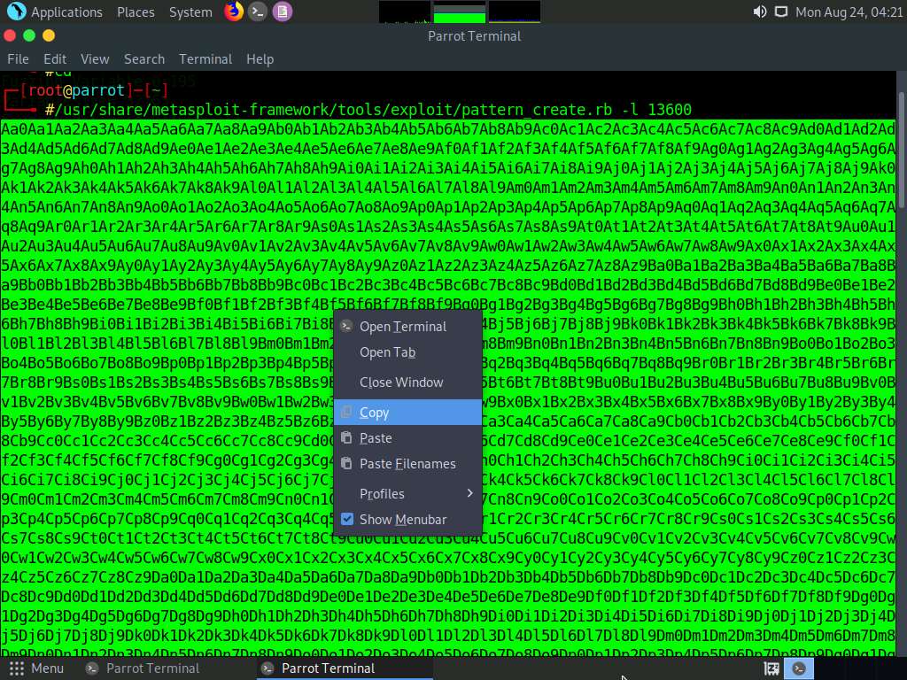The width and height of the screenshot is (907, 680).
Task: Click the display/network tray icon
Action: [x=781, y=12]
